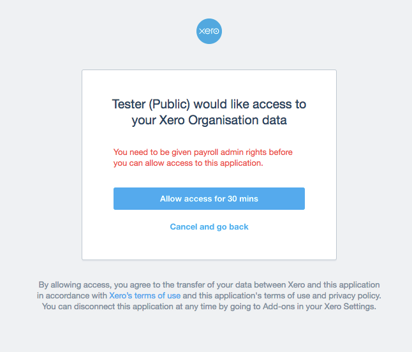This screenshot has width=412, height=352.
Task: Click the white card area below Cancel link
Action: (x=209, y=246)
